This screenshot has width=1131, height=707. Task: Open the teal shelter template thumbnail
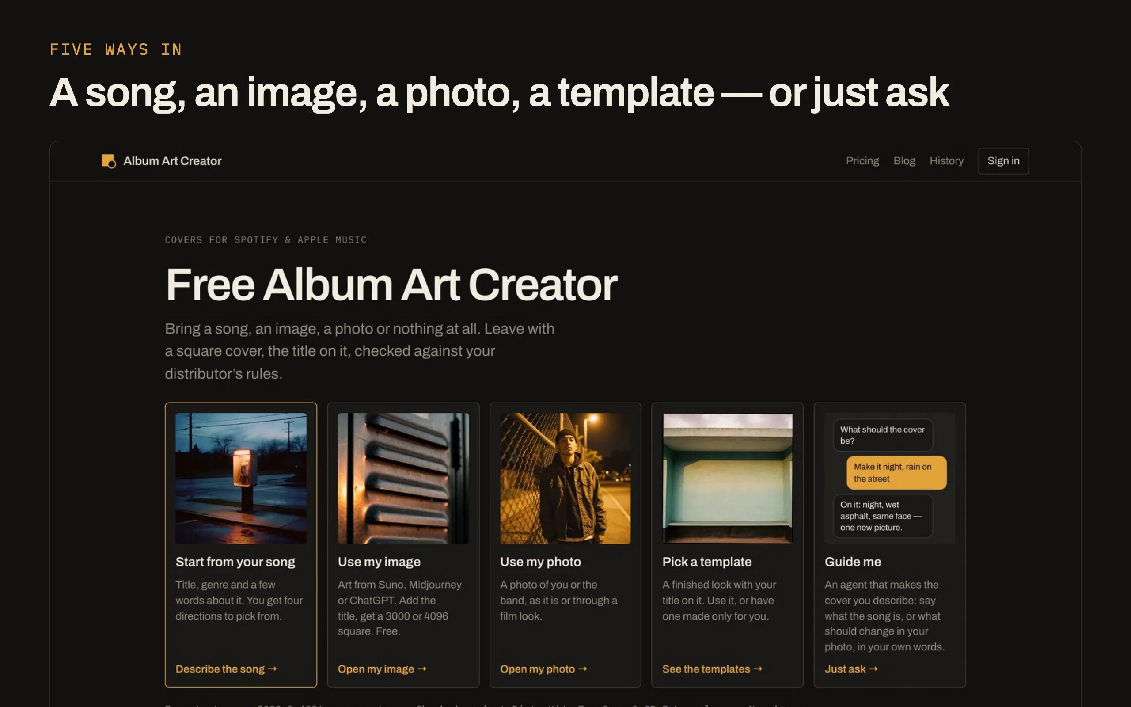pyautogui.click(x=727, y=478)
